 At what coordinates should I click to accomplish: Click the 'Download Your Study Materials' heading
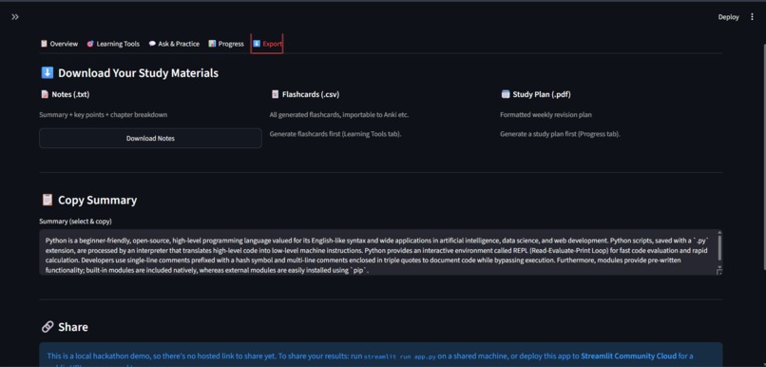point(138,73)
